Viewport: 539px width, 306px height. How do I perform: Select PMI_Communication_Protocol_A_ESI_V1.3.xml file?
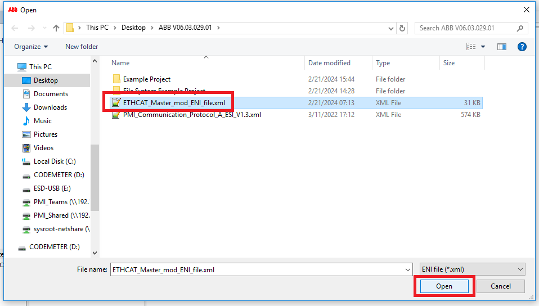(x=192, y=115)
